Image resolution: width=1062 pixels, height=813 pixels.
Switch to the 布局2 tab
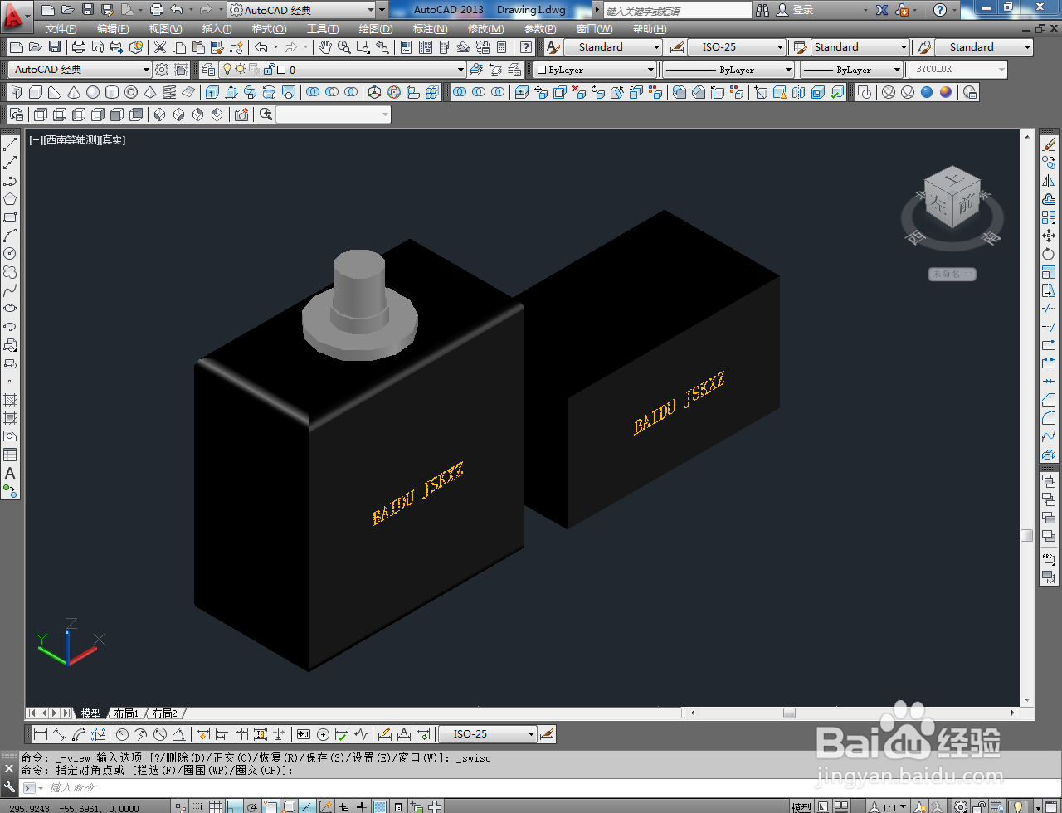[x=164, y=713]
